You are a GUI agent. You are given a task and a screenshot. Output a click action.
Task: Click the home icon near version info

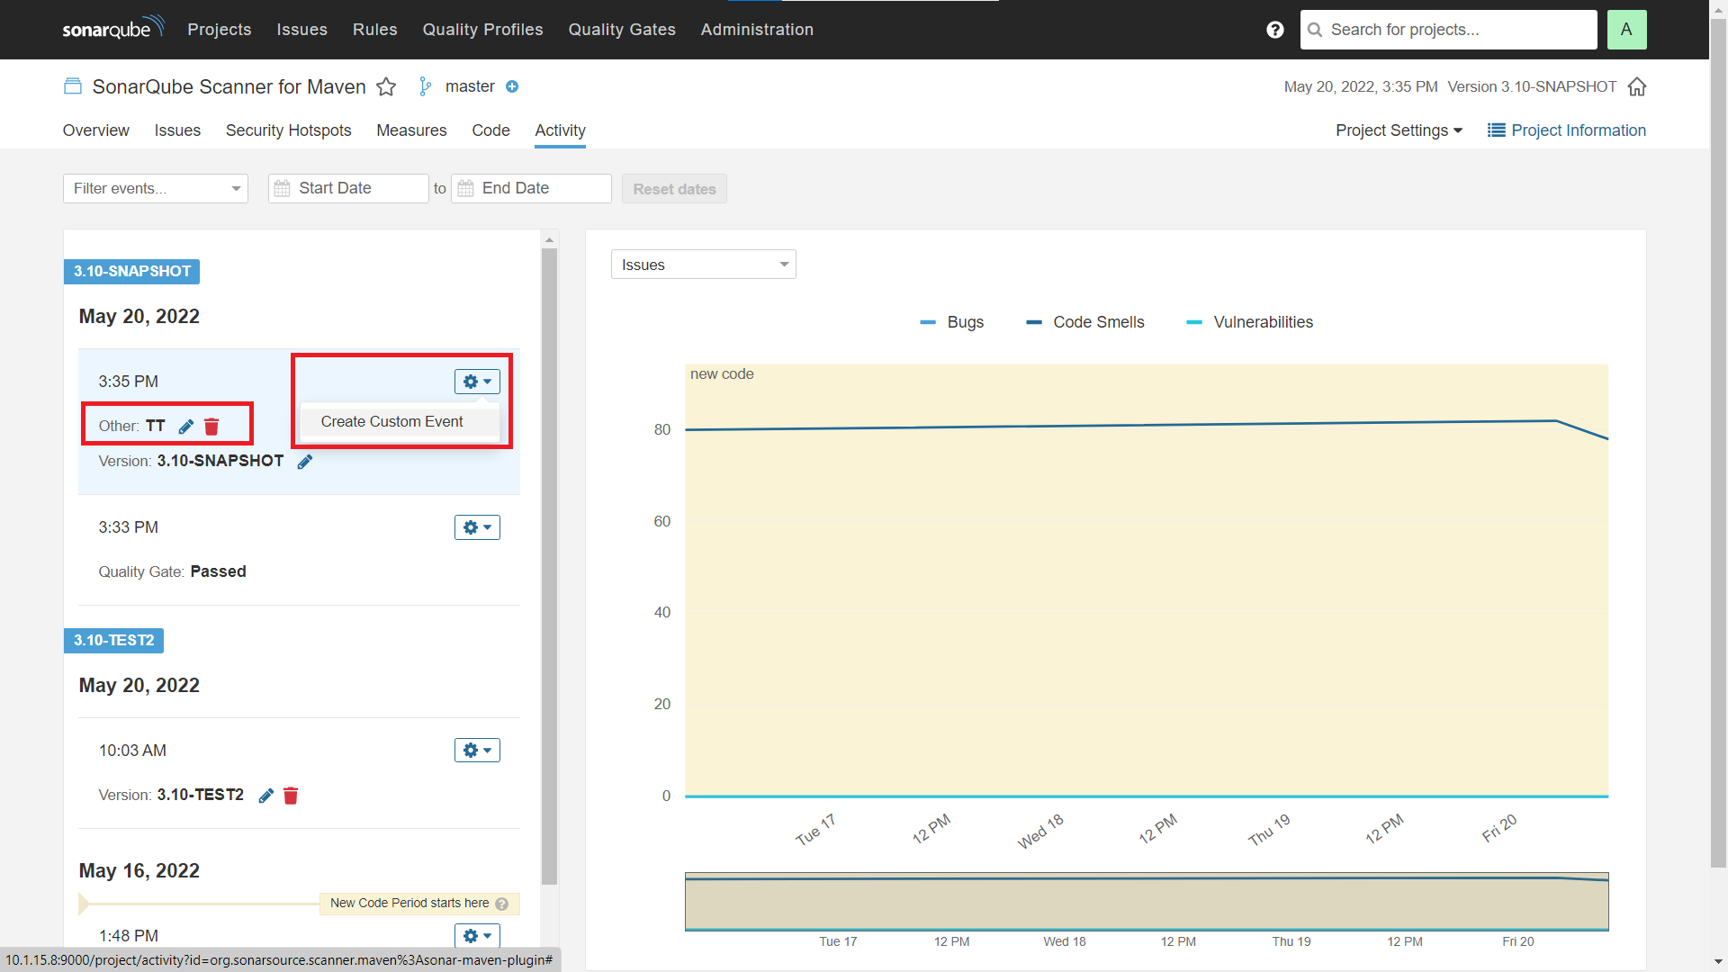point(1637,86)
